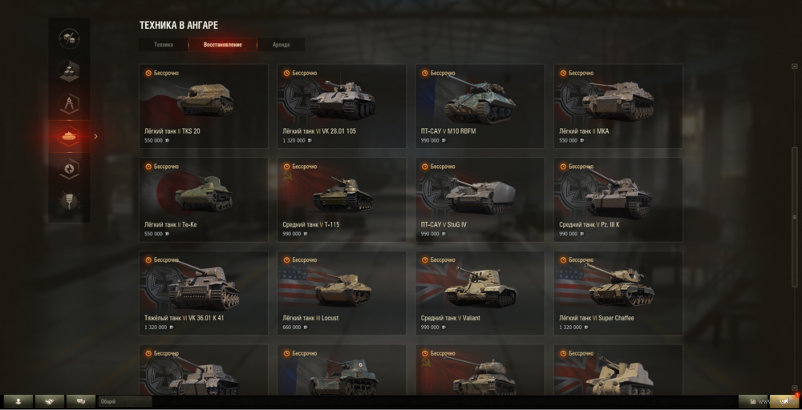Select the VK 28.01 105 tank card
Image resolution: width=802 pixels, height=410 pixels.
pos(342,107)
